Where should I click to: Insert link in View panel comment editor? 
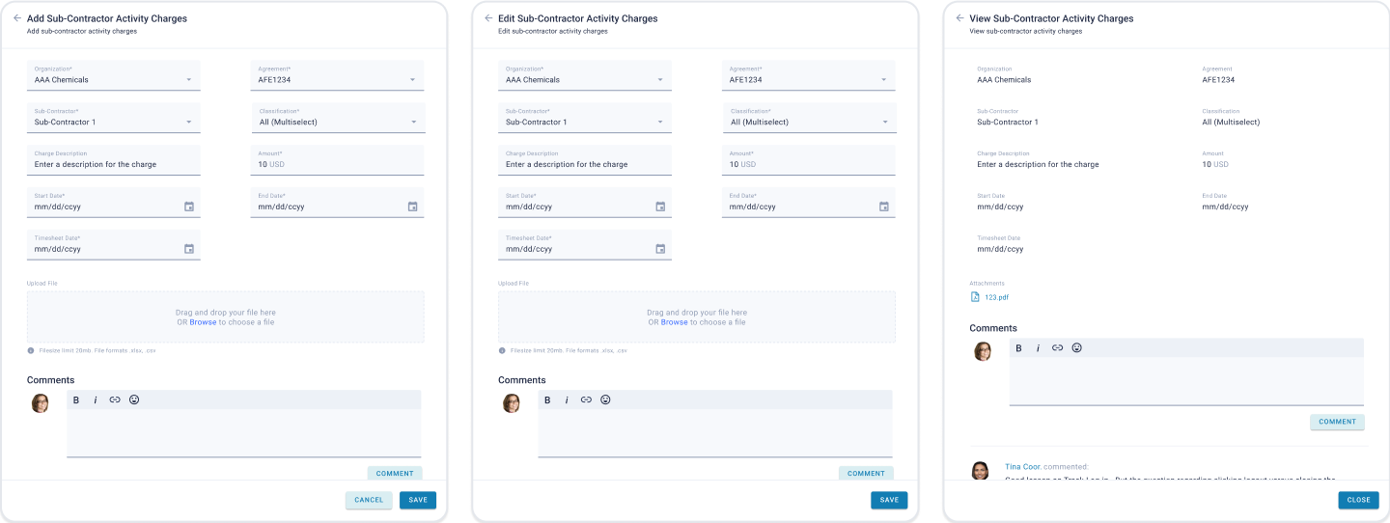tap(1057, 347)
